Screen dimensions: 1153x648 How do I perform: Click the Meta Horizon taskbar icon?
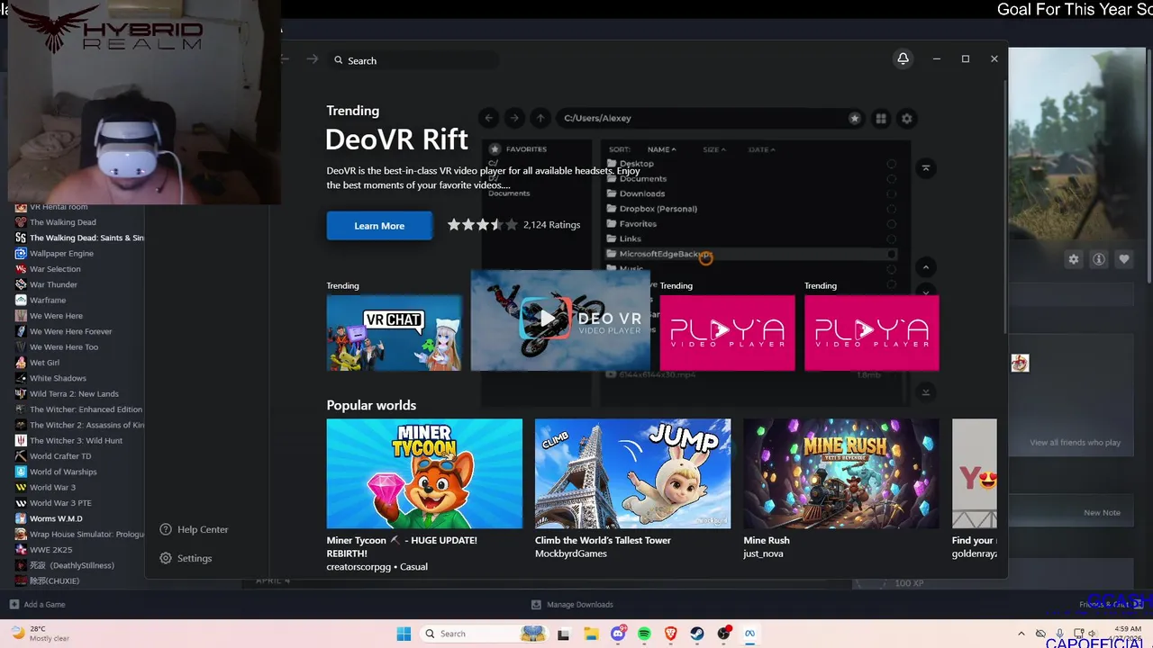749,634
